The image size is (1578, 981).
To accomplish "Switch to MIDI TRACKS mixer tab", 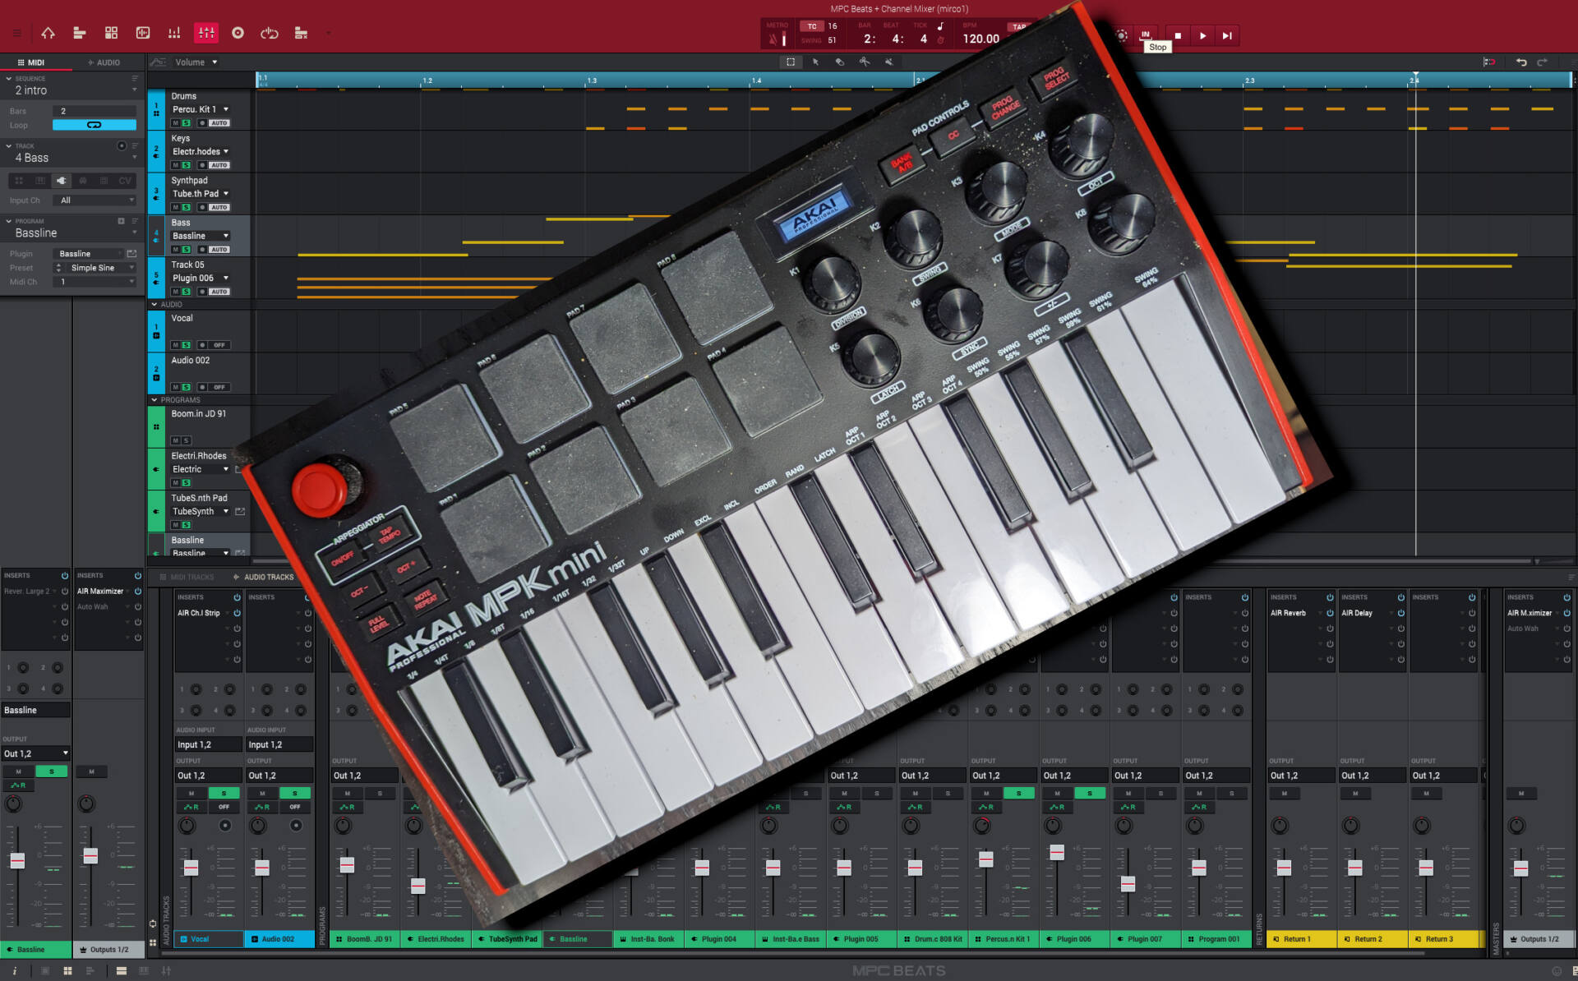I will click(187, 577).
